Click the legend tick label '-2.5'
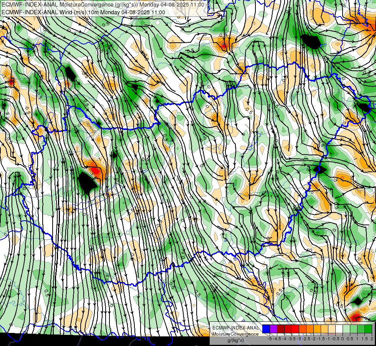This screenshot has width=376, height=346. (306, 339)
